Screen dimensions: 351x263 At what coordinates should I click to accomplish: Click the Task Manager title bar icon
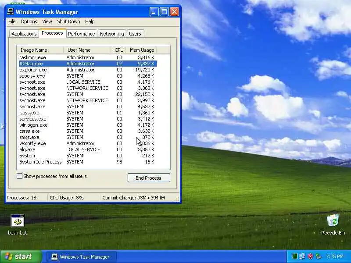10,12
